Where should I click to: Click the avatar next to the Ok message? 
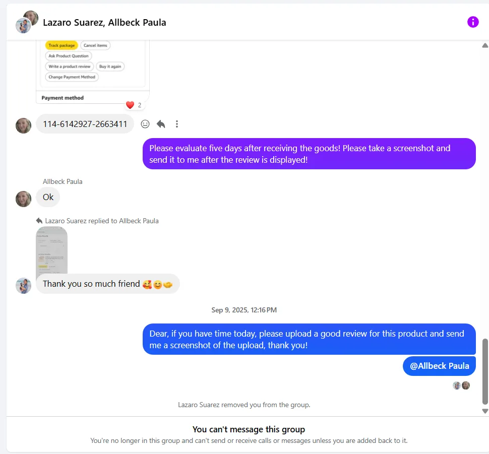coord(24,199)
